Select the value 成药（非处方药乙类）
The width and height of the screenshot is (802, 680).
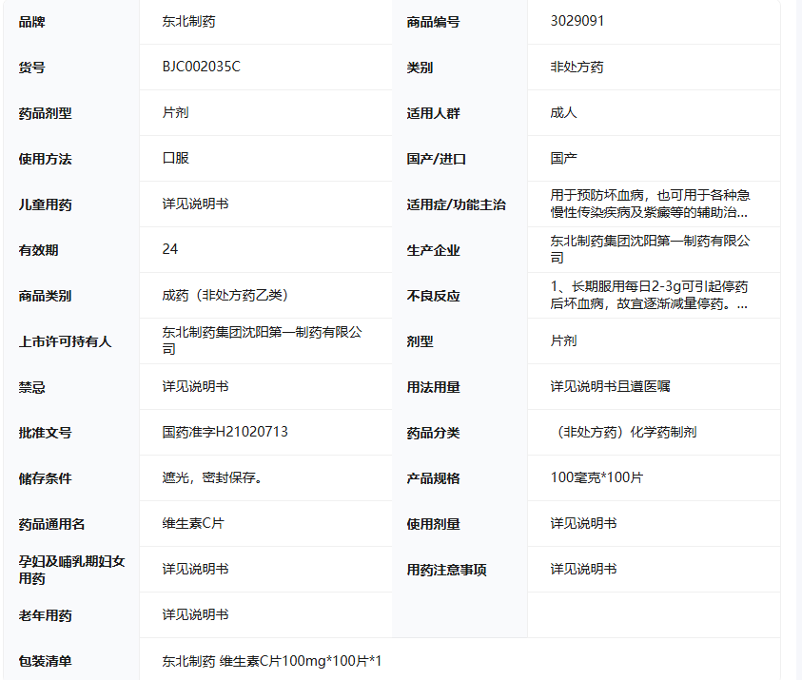point(225,295)
